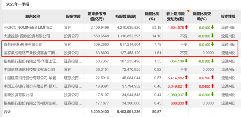Open HKSCC NOMINEES LIMITED shareholder name
This screenshot has width=241, height=117.
pos(28,28)
